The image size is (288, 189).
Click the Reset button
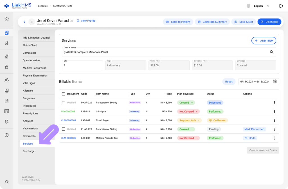(x=229, y=82)
